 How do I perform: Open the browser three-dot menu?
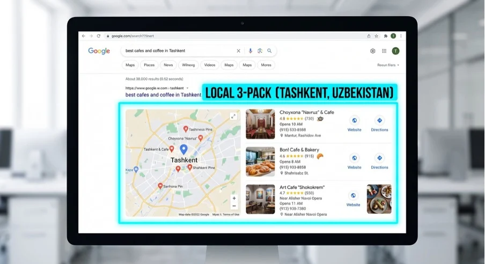click(x=401, y=36)
